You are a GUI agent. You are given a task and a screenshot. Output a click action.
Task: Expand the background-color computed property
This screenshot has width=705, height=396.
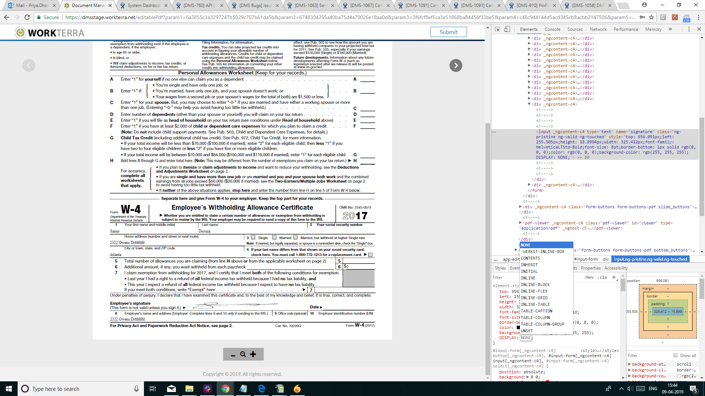[x=629, y=376]
